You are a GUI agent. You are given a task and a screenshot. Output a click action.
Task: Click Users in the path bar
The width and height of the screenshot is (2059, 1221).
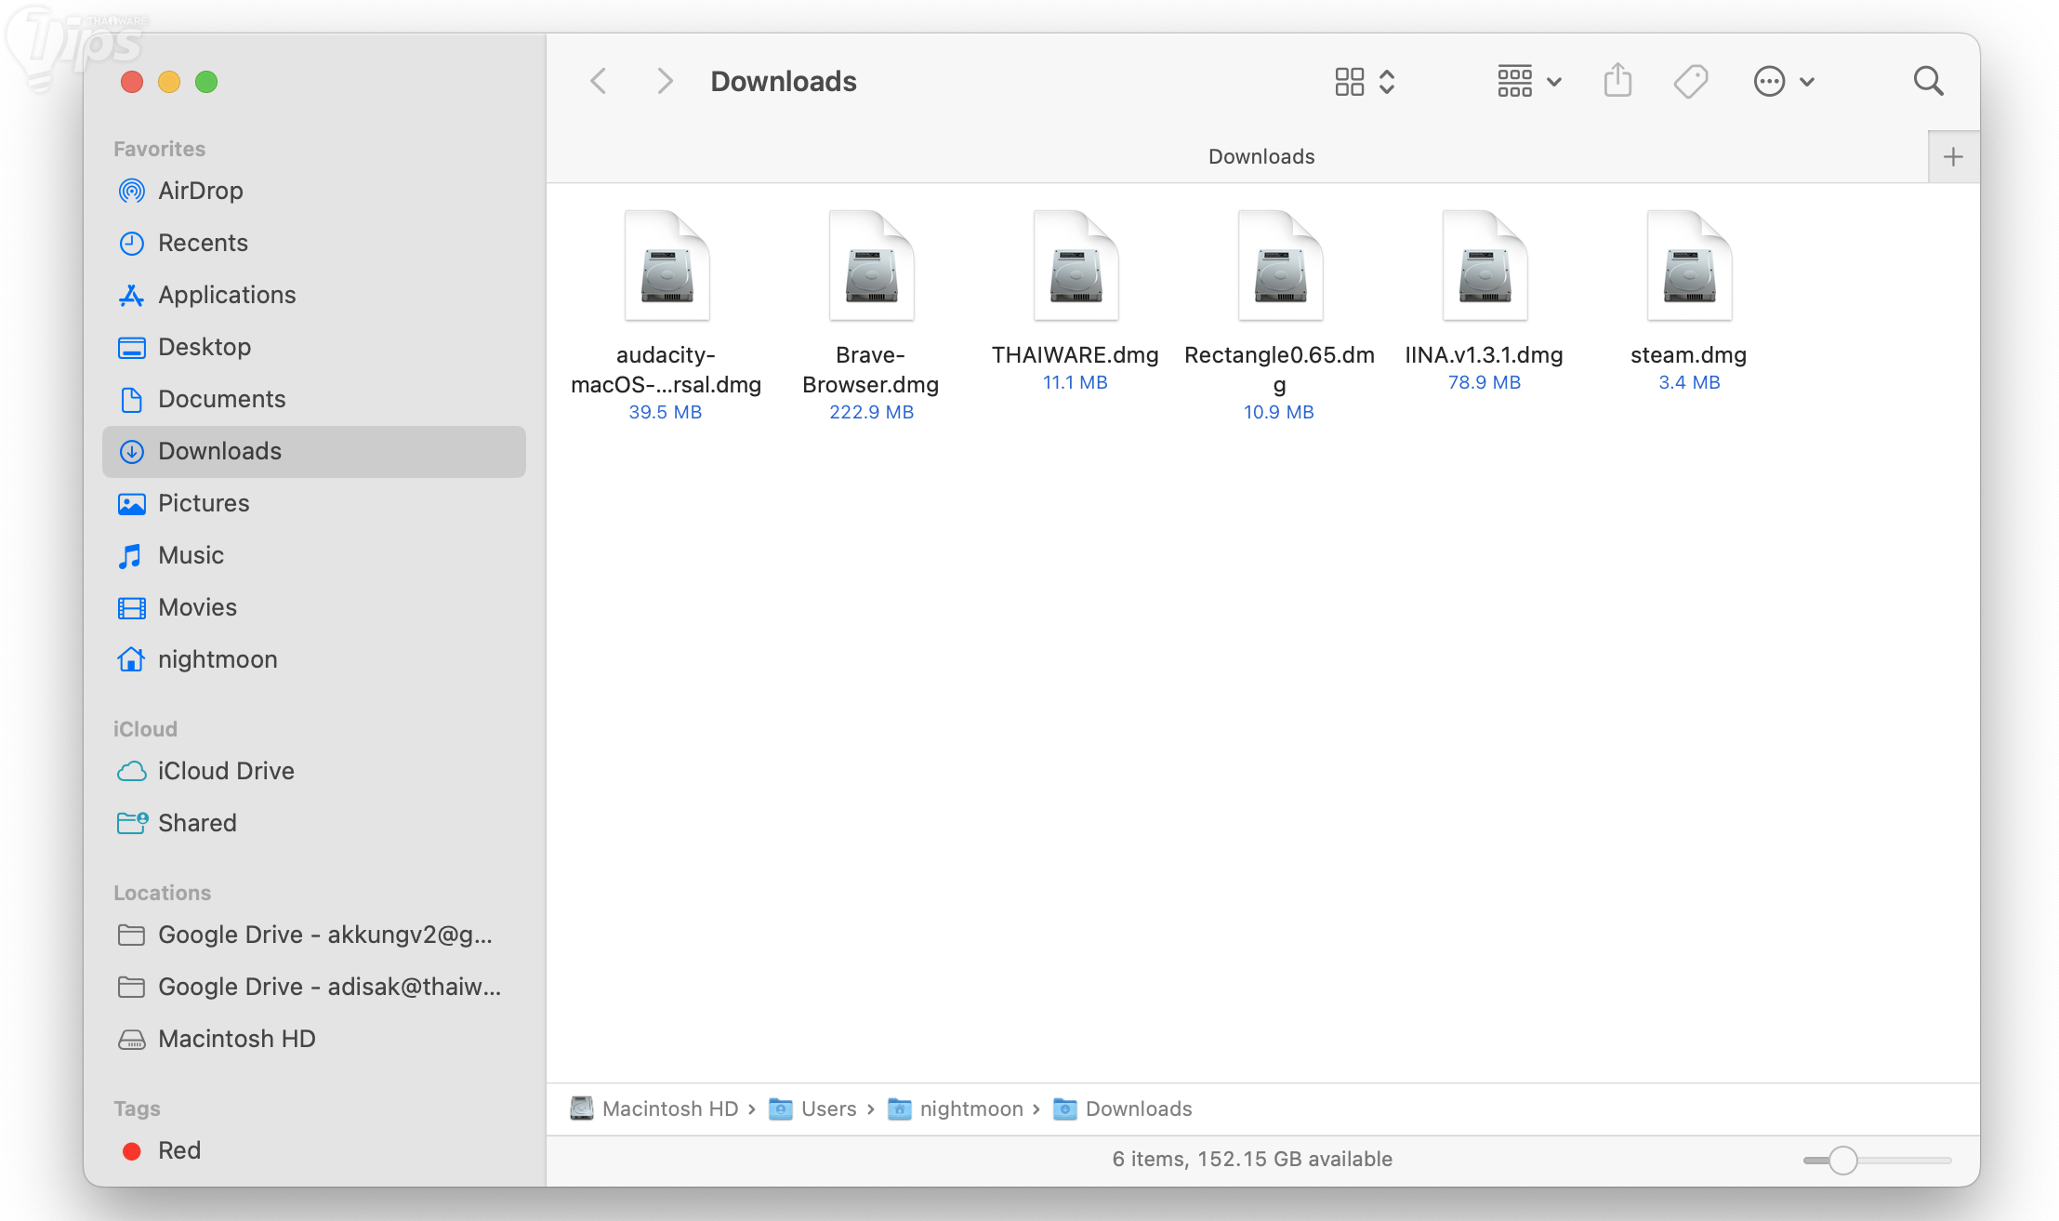pos(827,1108)
